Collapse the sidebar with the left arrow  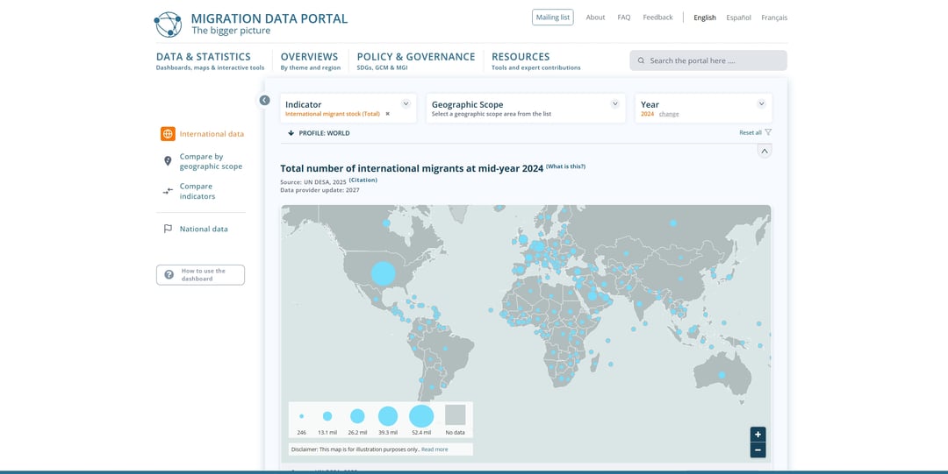[x=264, y=101]
